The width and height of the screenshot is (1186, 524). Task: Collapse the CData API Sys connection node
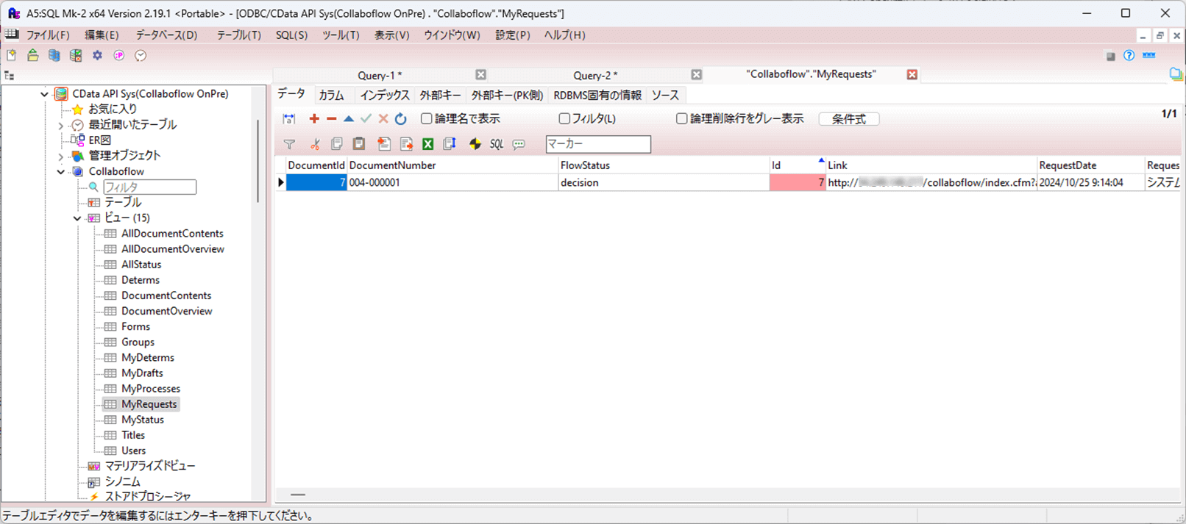(x=44, y=94)
